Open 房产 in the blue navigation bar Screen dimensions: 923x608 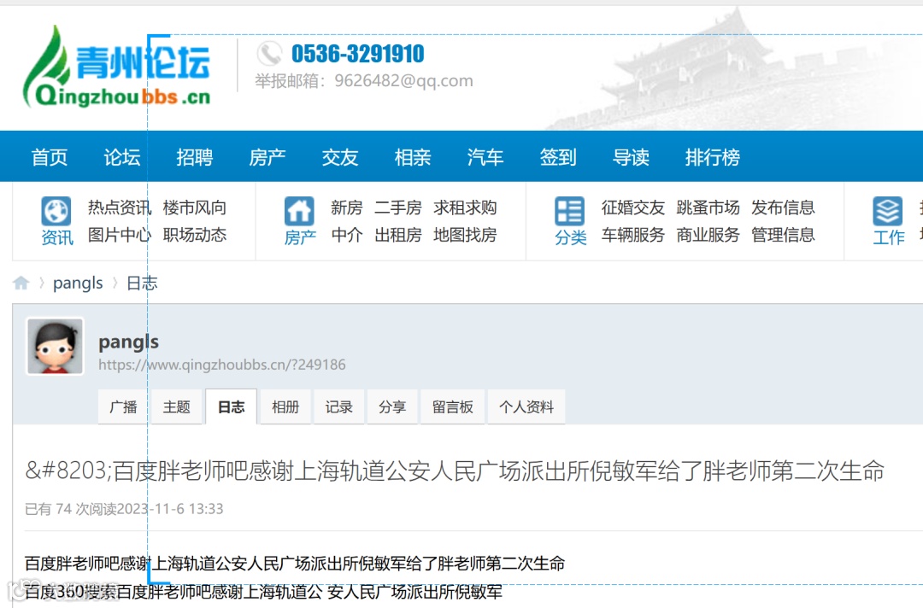(x=267, y=157)
